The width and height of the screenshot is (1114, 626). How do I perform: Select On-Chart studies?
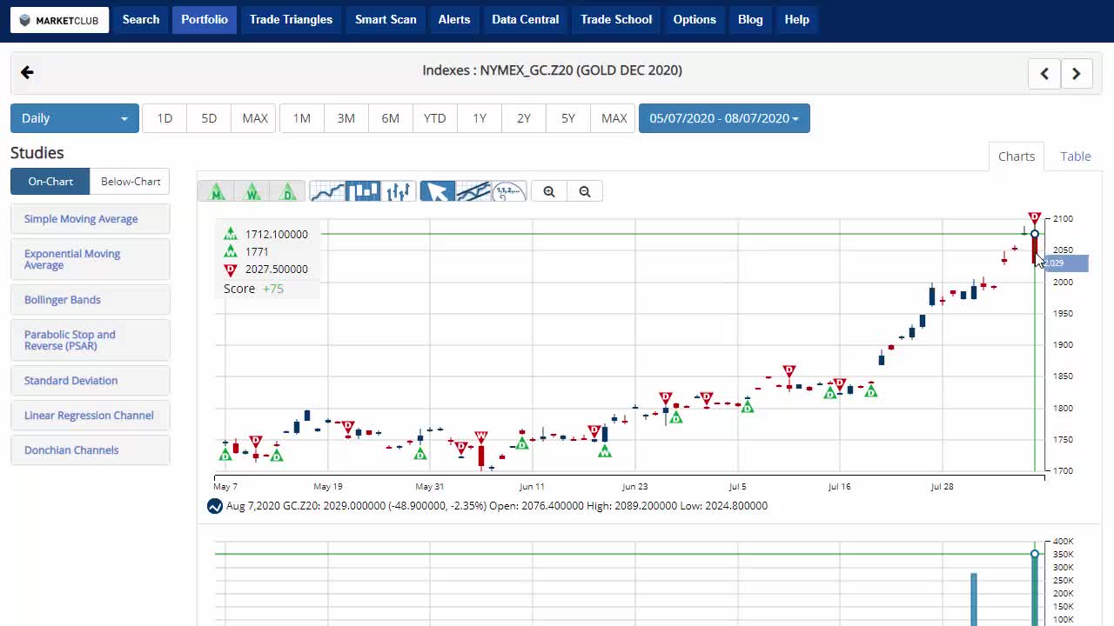coord(50,182)
